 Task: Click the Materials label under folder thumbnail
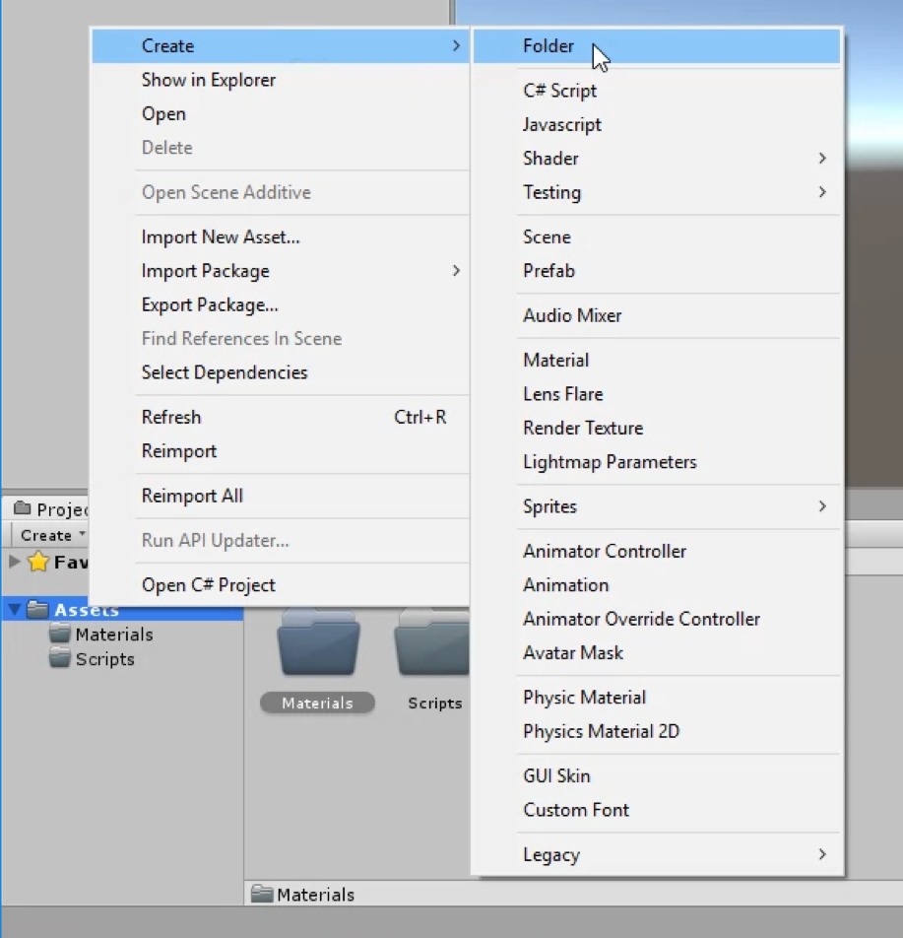[317, 703]
